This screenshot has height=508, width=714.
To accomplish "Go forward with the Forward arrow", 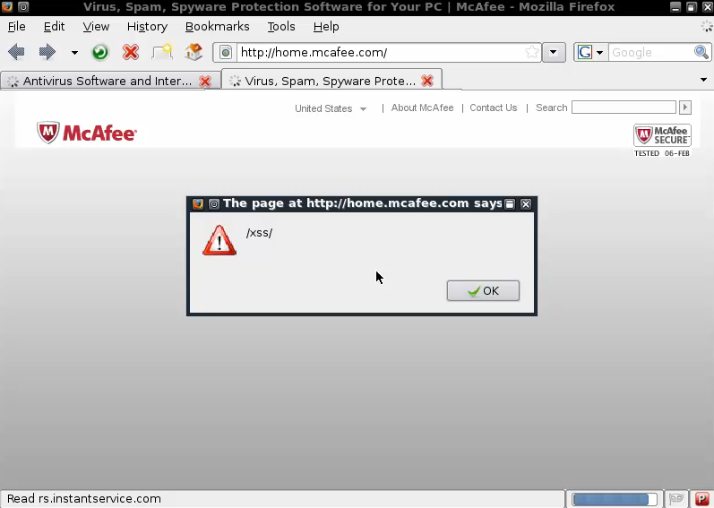I will point(47,52).
